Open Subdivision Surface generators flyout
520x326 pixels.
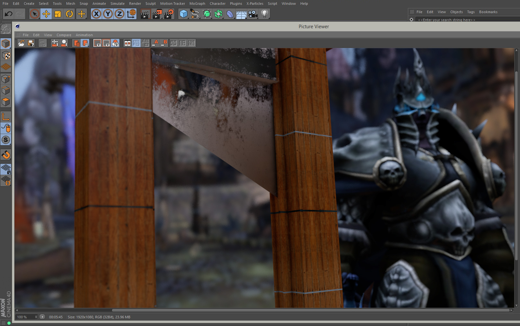coord(207,14)
